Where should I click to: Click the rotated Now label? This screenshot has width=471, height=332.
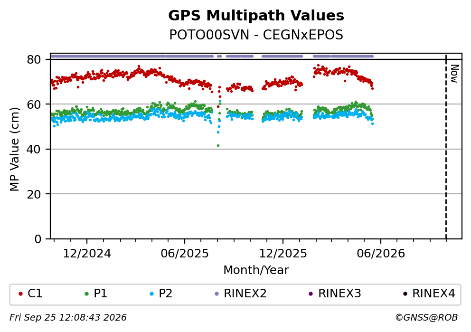point(454,74)
